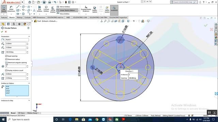Select the Corner Rectangle tool
Image resolution: width=218 pixels, height=122 pixels.
[18, 10]
